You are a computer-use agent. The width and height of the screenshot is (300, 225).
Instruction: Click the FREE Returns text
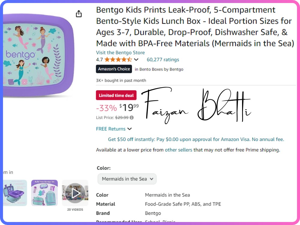tap(111, 129)
